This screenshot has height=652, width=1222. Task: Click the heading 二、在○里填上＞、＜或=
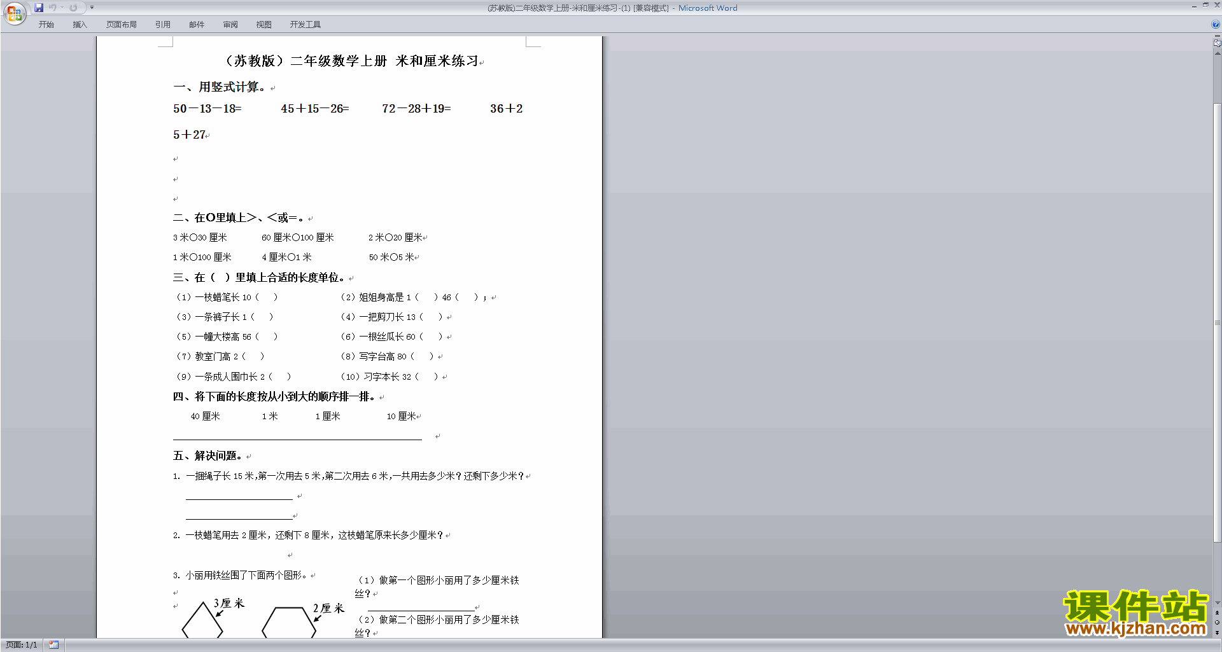point(238,218)
